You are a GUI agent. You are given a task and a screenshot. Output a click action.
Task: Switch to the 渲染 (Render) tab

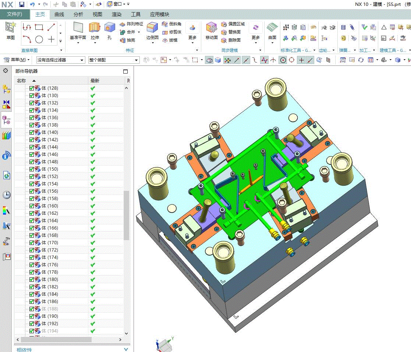(116, 14)
